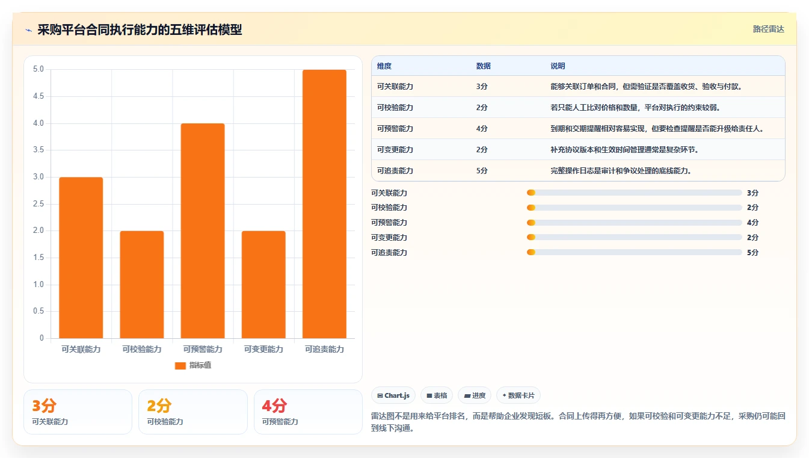Image resolution: width=809 pixels, height=458 pixels.
Task: Select 可预警能力 cell in the table
Action: 395,129
